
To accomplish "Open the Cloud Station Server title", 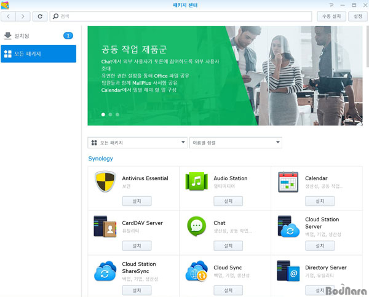I will click(x=322, y=223).
